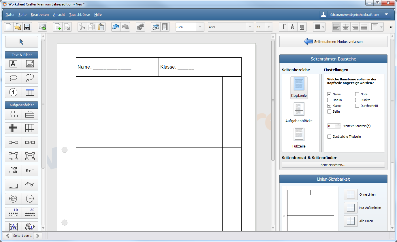Open the zoom level dropdown
The image size is (397, 242).
tap(200, 27)
